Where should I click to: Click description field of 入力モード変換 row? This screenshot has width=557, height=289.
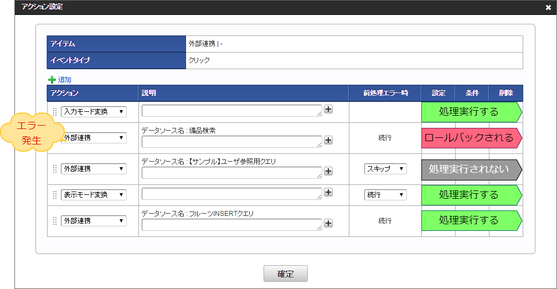point(231,111)
